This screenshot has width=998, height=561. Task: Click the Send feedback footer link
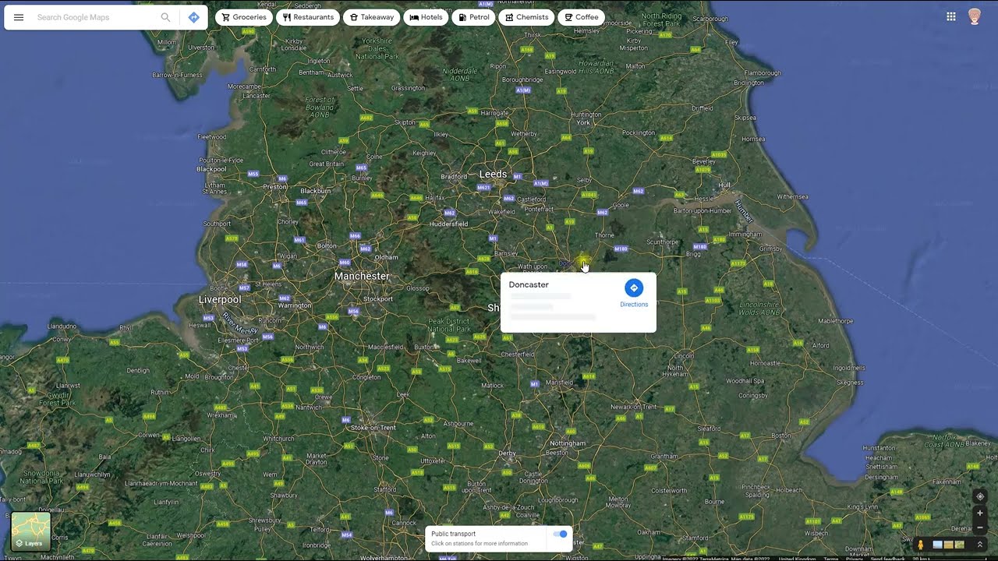887,559
